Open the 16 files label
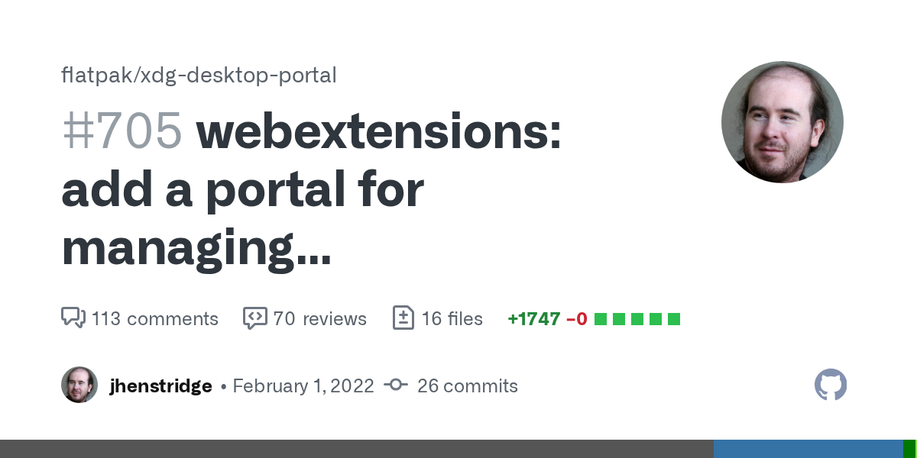 click(x=452, y=318)
